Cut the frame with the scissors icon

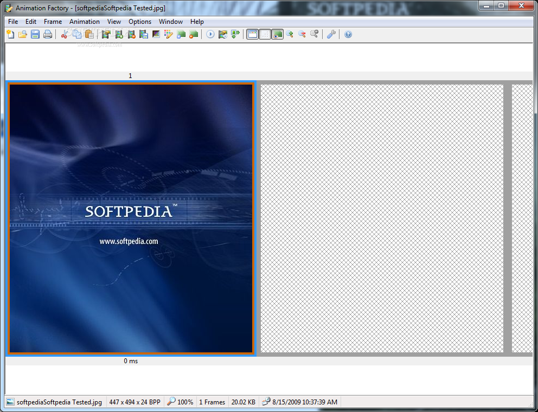pos(64,34)
